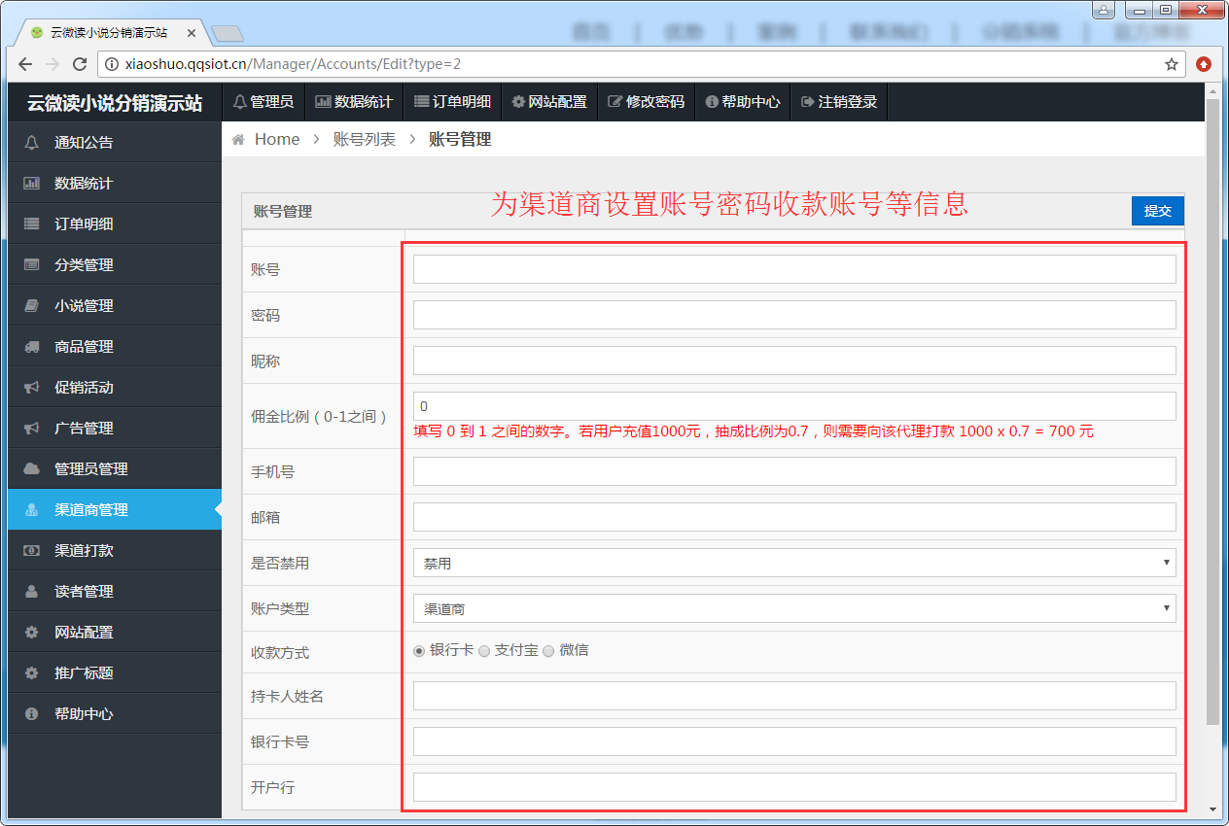The height and width of the screenshot is (826, 1229).
Task: Open the 是否禁用 dropdown
Action: coord(794,563)
